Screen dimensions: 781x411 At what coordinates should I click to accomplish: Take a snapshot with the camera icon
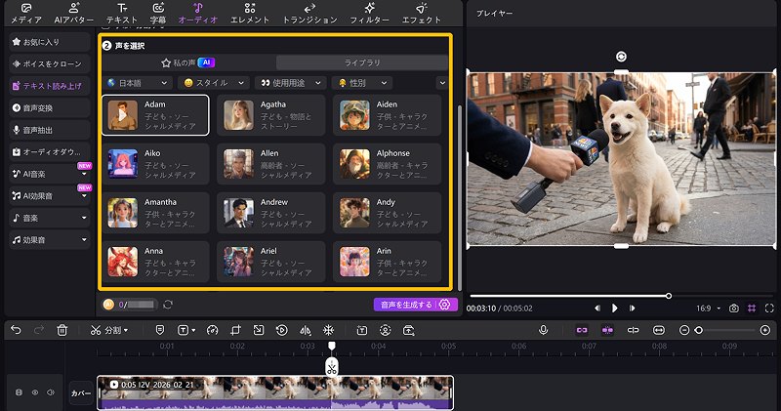pyautogui.click(x=734, y=308)
